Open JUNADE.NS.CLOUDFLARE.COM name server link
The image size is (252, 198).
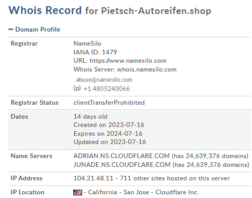[122, 165]
